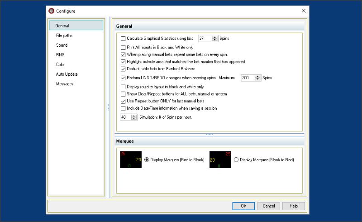The width and height of the screenshot is (362, 222).
Task: Click the Configure window app icon
Action: [51, 11]
